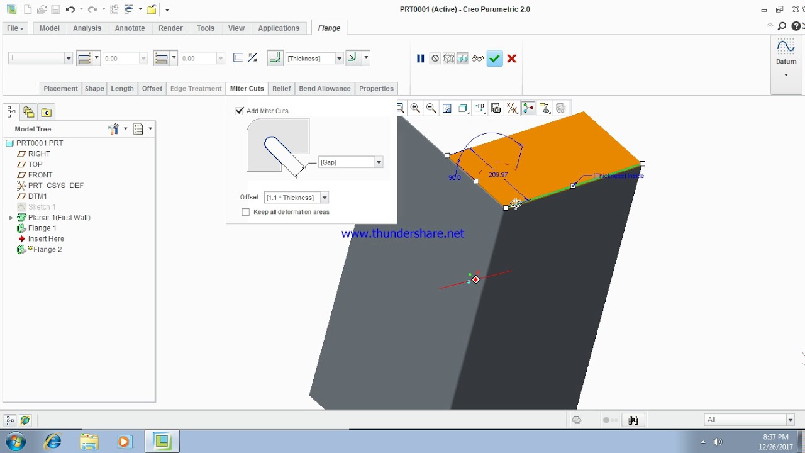Click the Close window folder icon in quick access toolbar

pos(151,9)
